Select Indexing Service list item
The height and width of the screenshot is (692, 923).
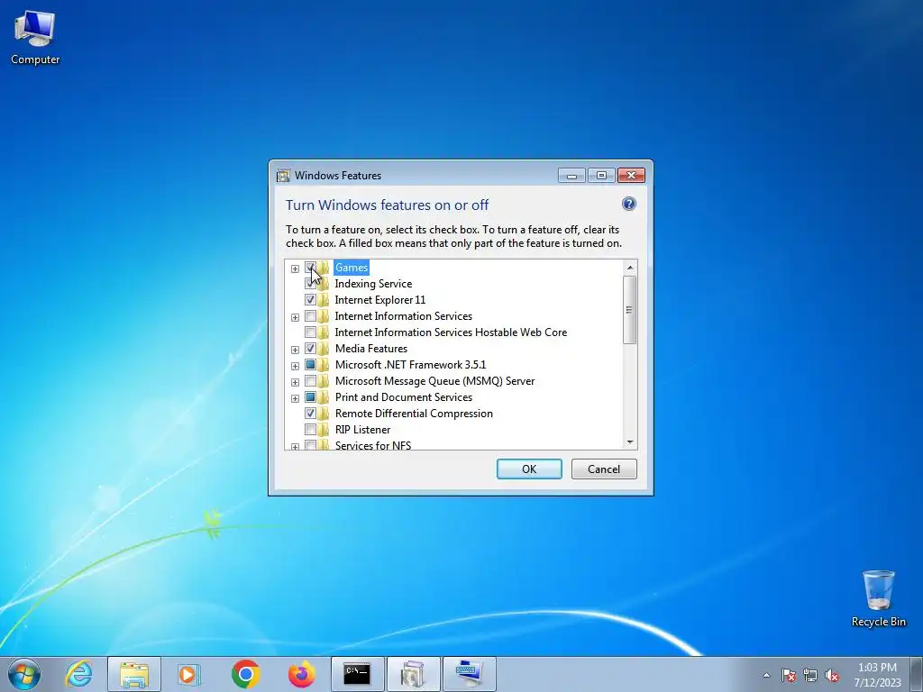[x=373, y=284]
